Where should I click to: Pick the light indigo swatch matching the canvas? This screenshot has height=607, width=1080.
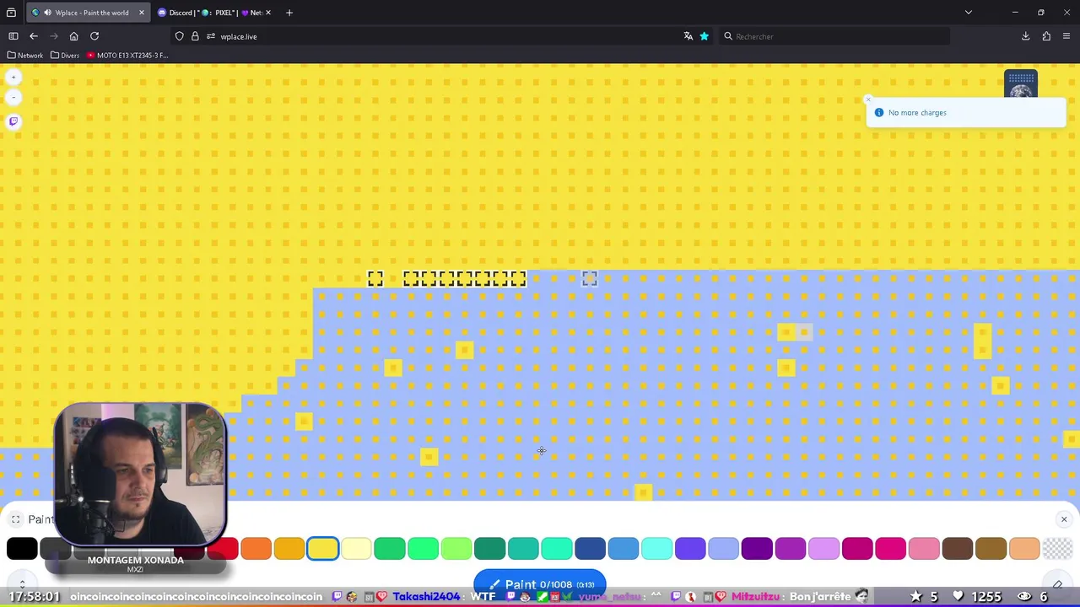(723, 549)
